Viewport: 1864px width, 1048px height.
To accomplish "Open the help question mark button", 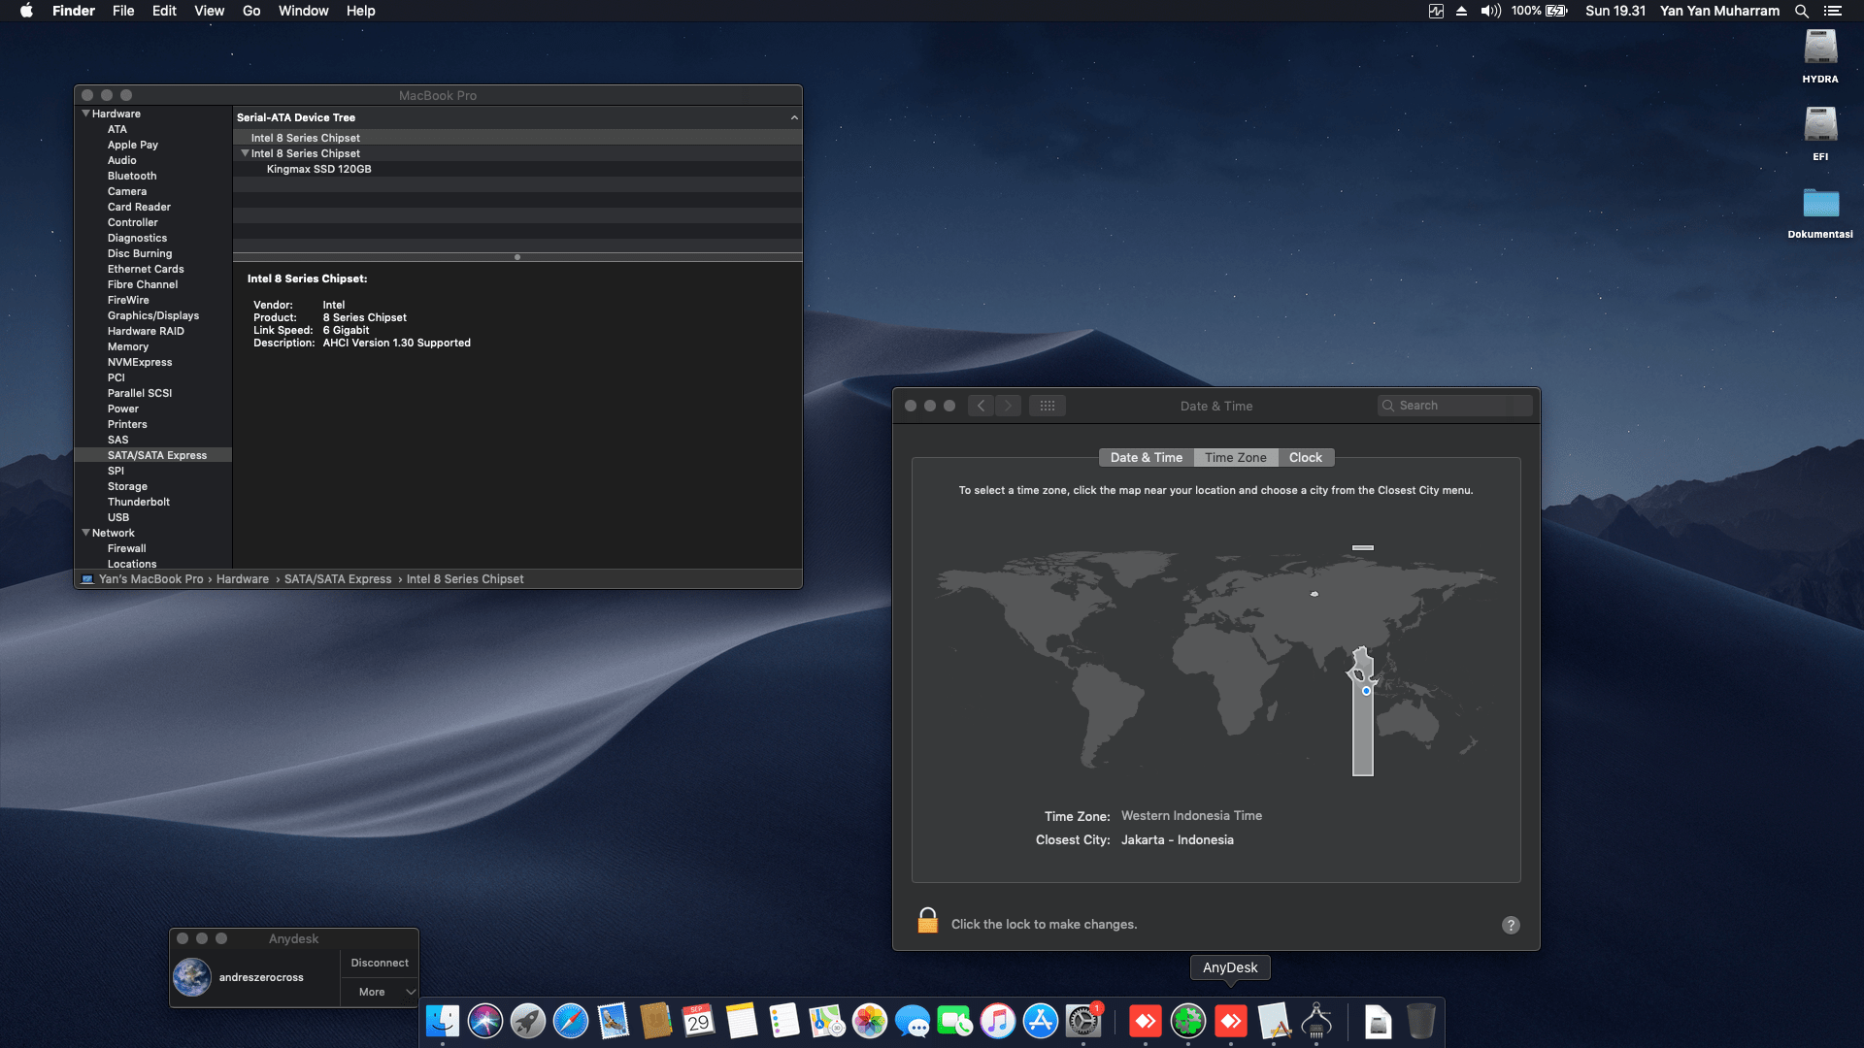I will [x=1511, y=925].
